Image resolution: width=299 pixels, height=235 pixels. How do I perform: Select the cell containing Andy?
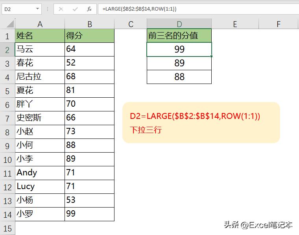[x=40, y=173]
